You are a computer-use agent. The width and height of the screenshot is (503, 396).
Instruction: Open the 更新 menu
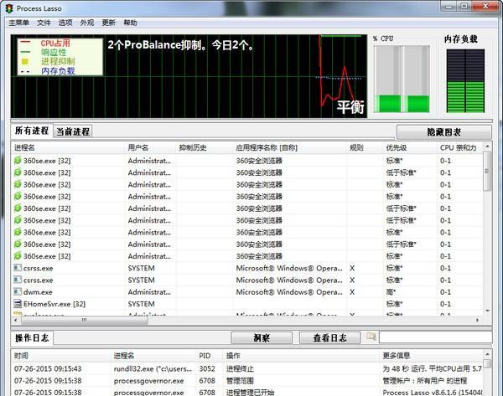coord(109,23)
